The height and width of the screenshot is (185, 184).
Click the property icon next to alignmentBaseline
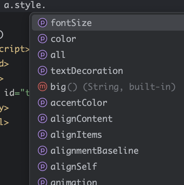click(43, 150)
